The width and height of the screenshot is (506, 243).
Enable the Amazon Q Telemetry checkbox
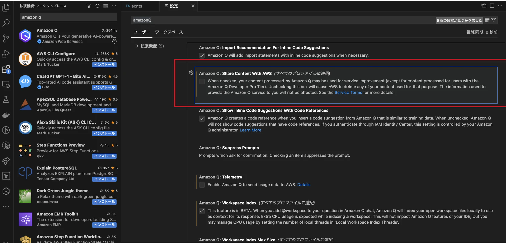202,185
